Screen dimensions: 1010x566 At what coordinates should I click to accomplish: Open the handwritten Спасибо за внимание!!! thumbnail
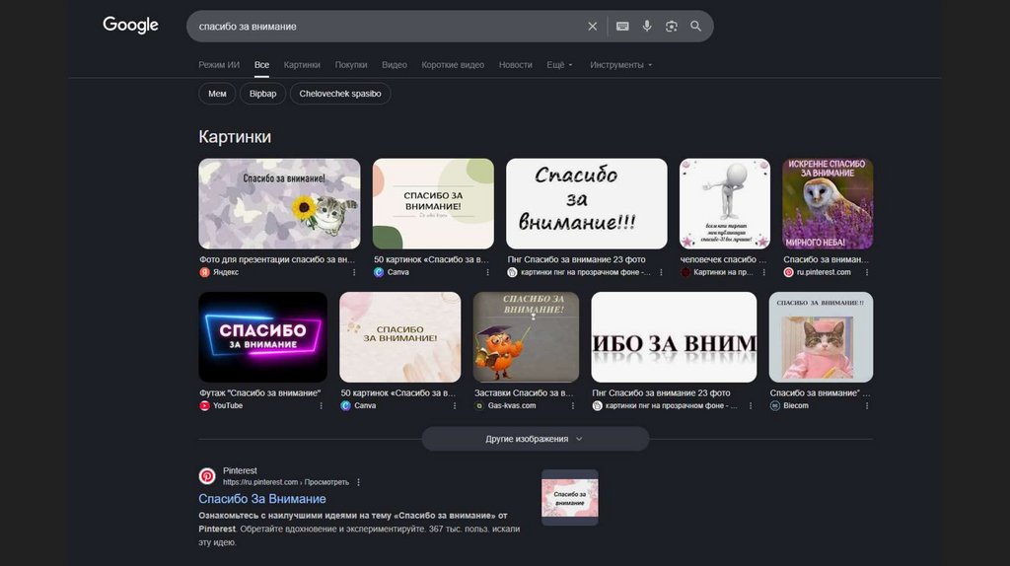click(x=587, y=203)
